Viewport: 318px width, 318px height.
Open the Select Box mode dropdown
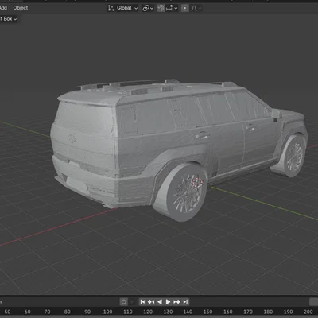point(9,19)
